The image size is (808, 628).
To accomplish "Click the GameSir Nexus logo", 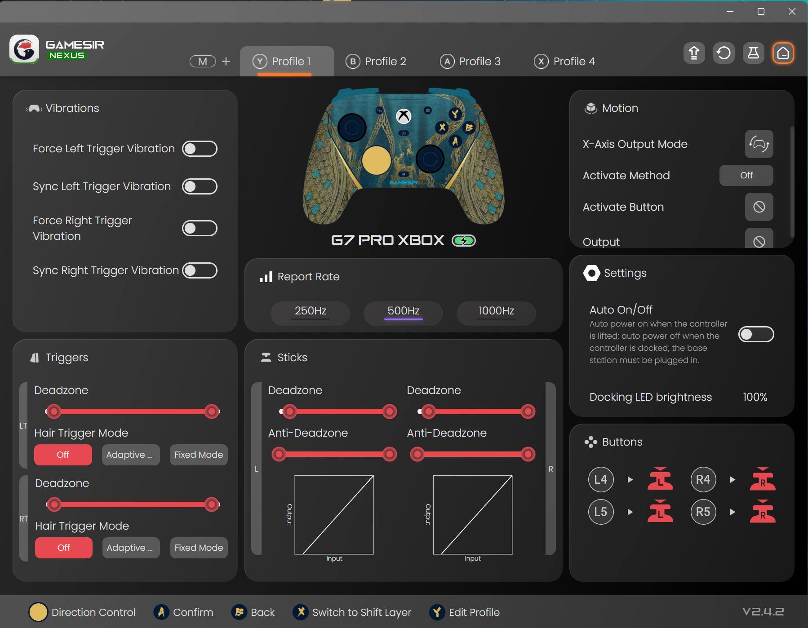I will [x=57, y=49].
